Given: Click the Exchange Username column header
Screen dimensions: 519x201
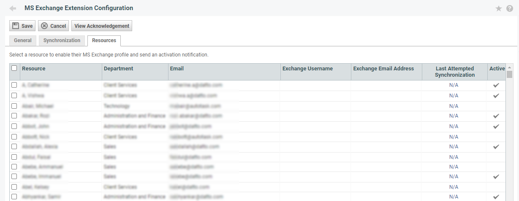Looking at the screenshot, I should (x=307, y=69).
